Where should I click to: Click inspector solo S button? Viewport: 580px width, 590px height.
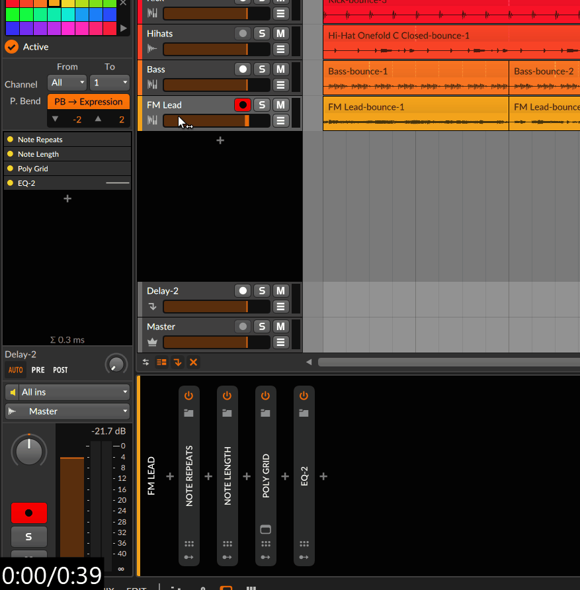[x=29, y=536]
